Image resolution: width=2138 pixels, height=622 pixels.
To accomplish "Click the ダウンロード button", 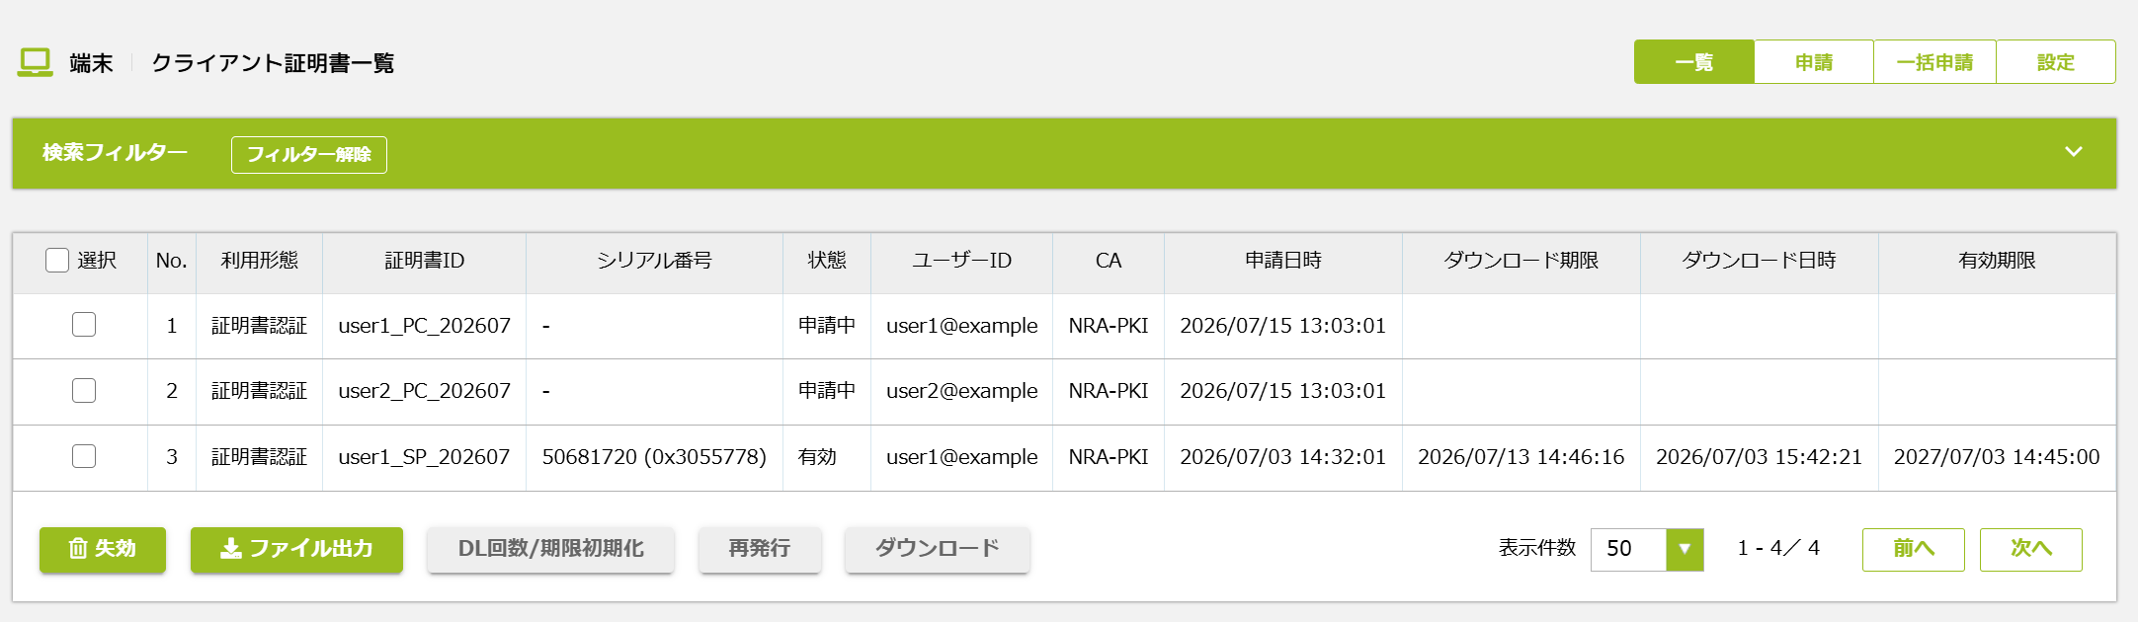I will point(937,549).
